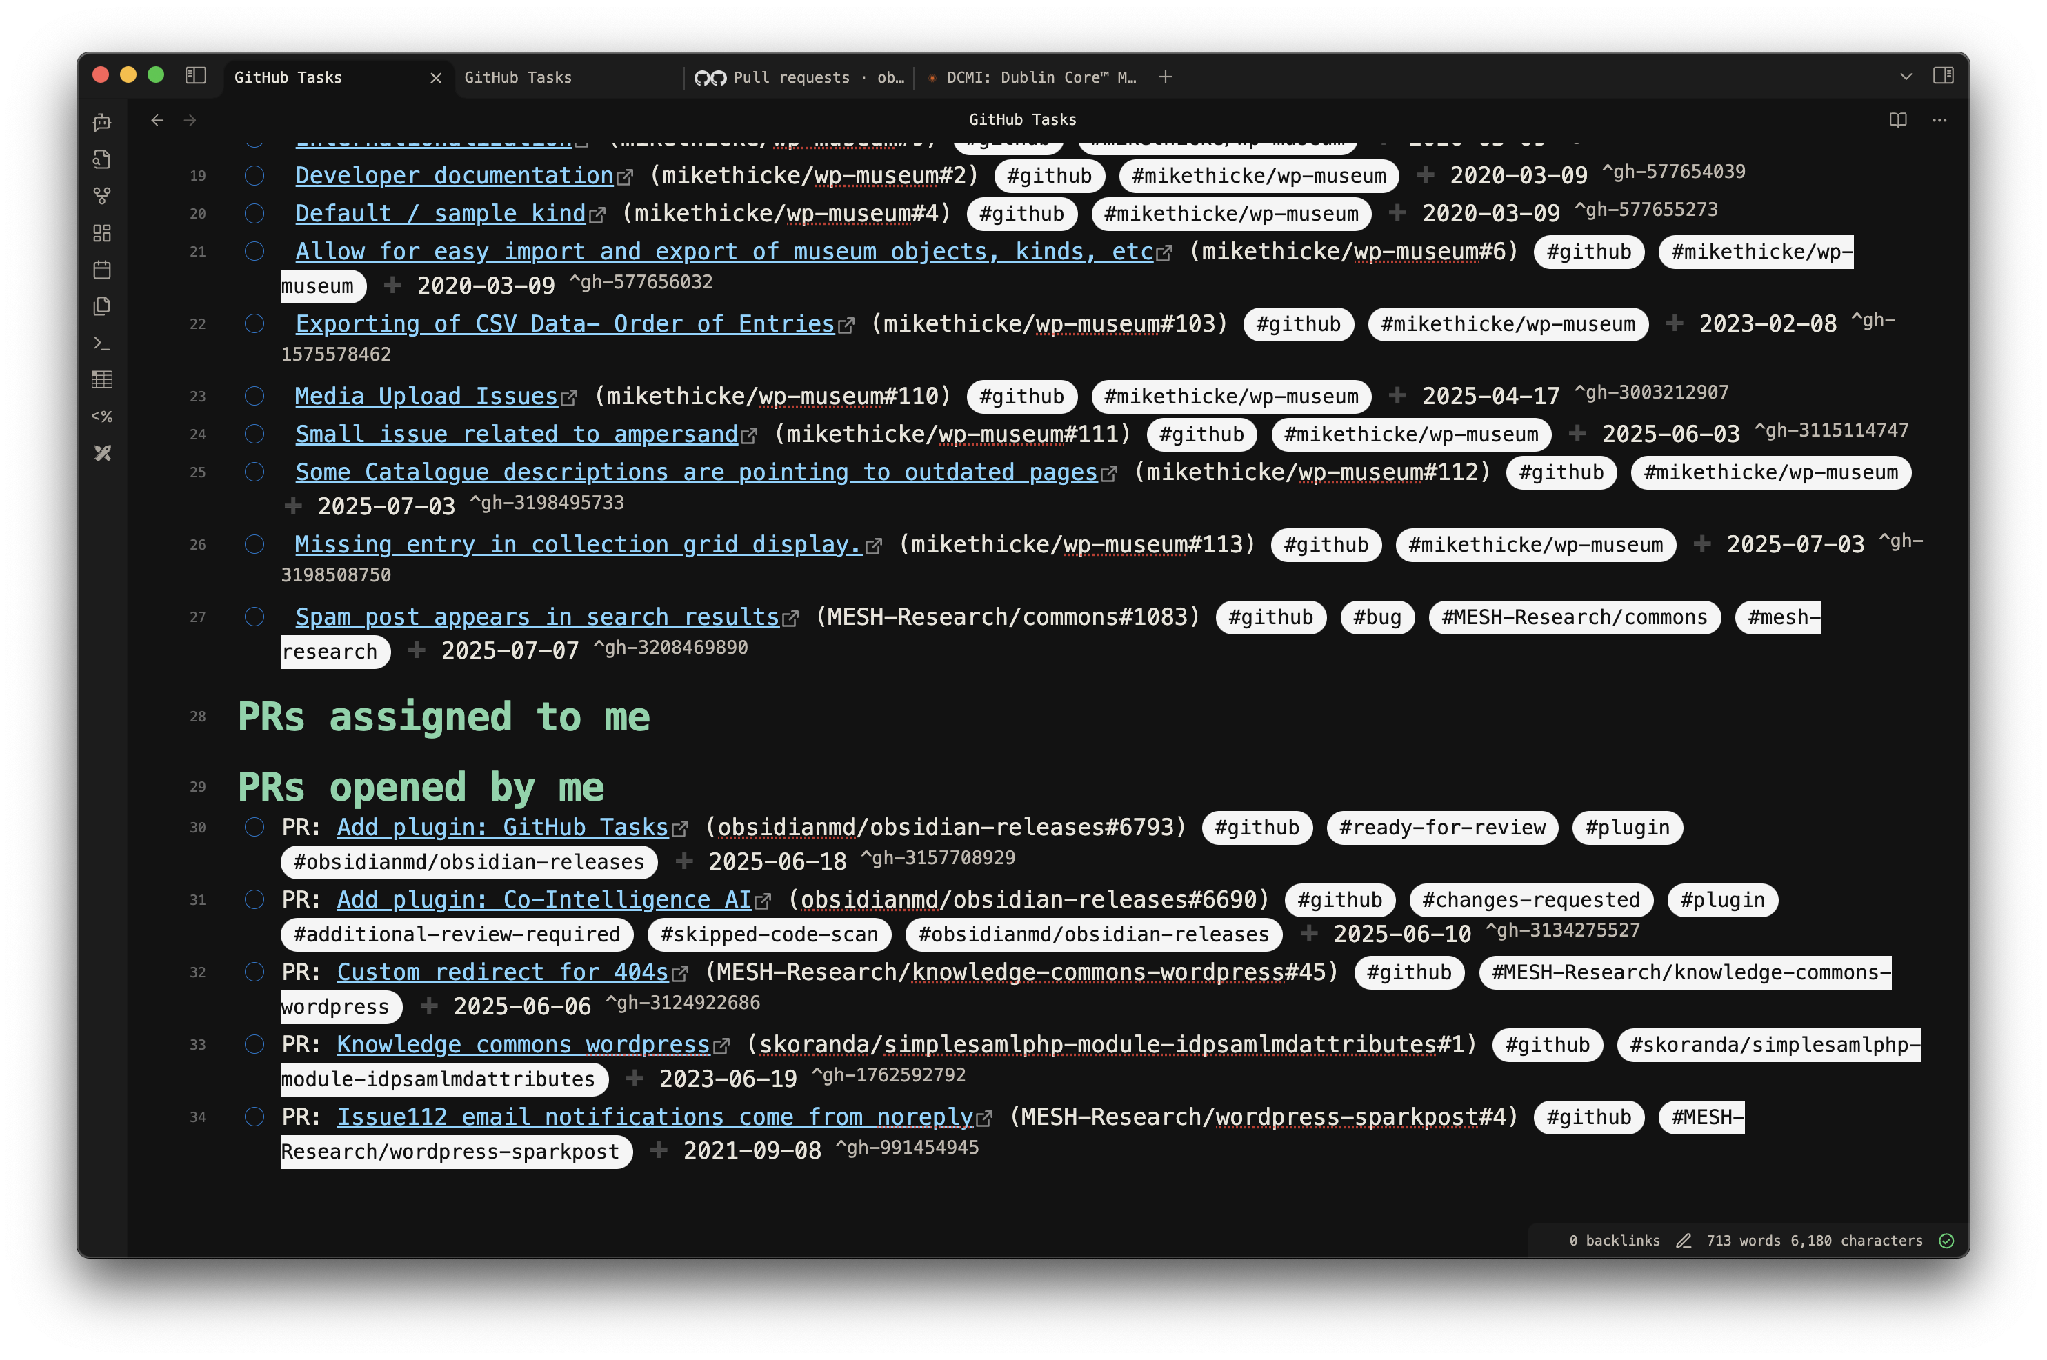Click the PRs assigned to me heading
Image resolution: width=2047 pixels, height=1360 pixels.
pos(443,717)
